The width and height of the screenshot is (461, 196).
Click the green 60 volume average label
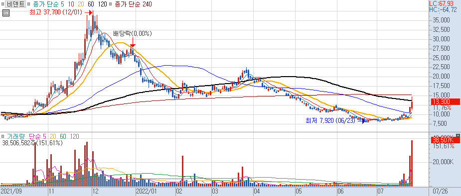click(x=63, y=136)
